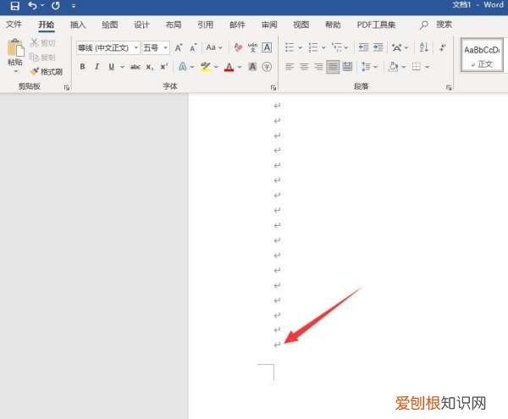Undo the last action

coord(32,6)
